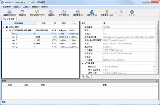Sort by Device/Disk column header
Image resolution: width=160 pixels, height=105 pixels.
coord(19,23)
